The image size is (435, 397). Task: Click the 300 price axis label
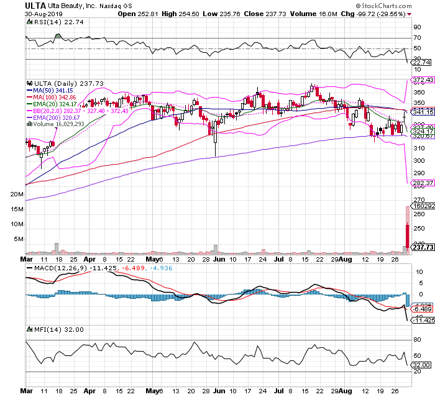419,161
